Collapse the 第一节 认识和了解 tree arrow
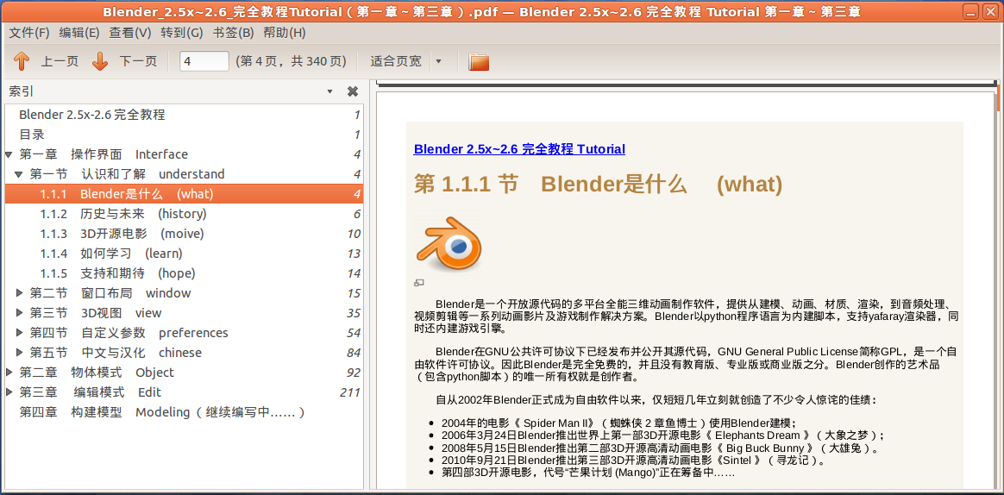 (x=19, y=174)
